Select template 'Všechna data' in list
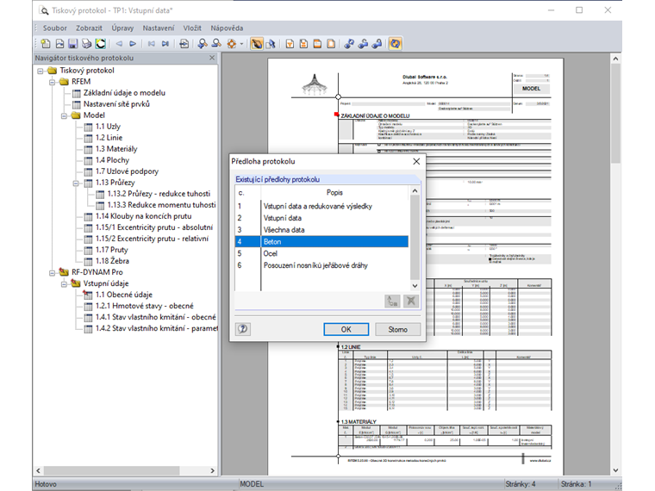The width and height of the screenshot is (655, 491). point(321,230)
